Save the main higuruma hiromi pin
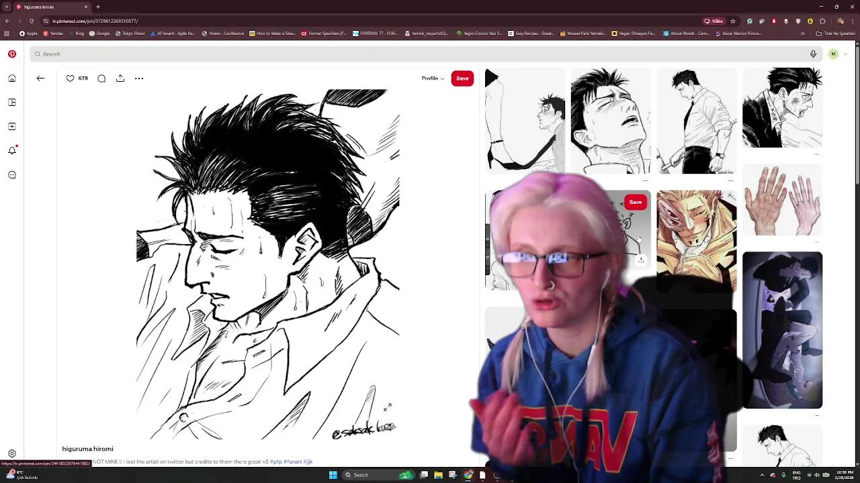The image size is (860, 483). tap(462, 78)
